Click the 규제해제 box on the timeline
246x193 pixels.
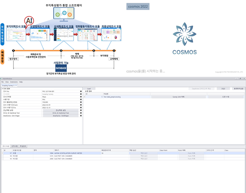pyautogui.click(x=114, y=59)
